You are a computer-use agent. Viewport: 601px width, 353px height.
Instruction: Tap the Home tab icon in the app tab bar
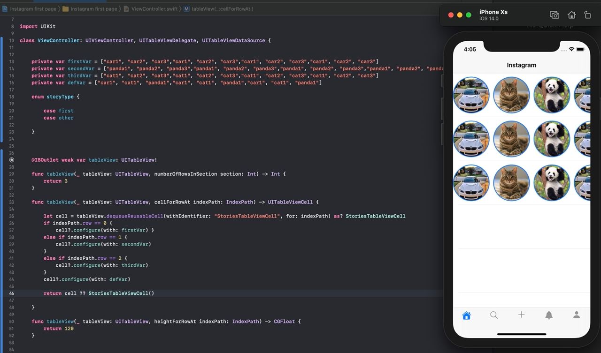point(466,315)
